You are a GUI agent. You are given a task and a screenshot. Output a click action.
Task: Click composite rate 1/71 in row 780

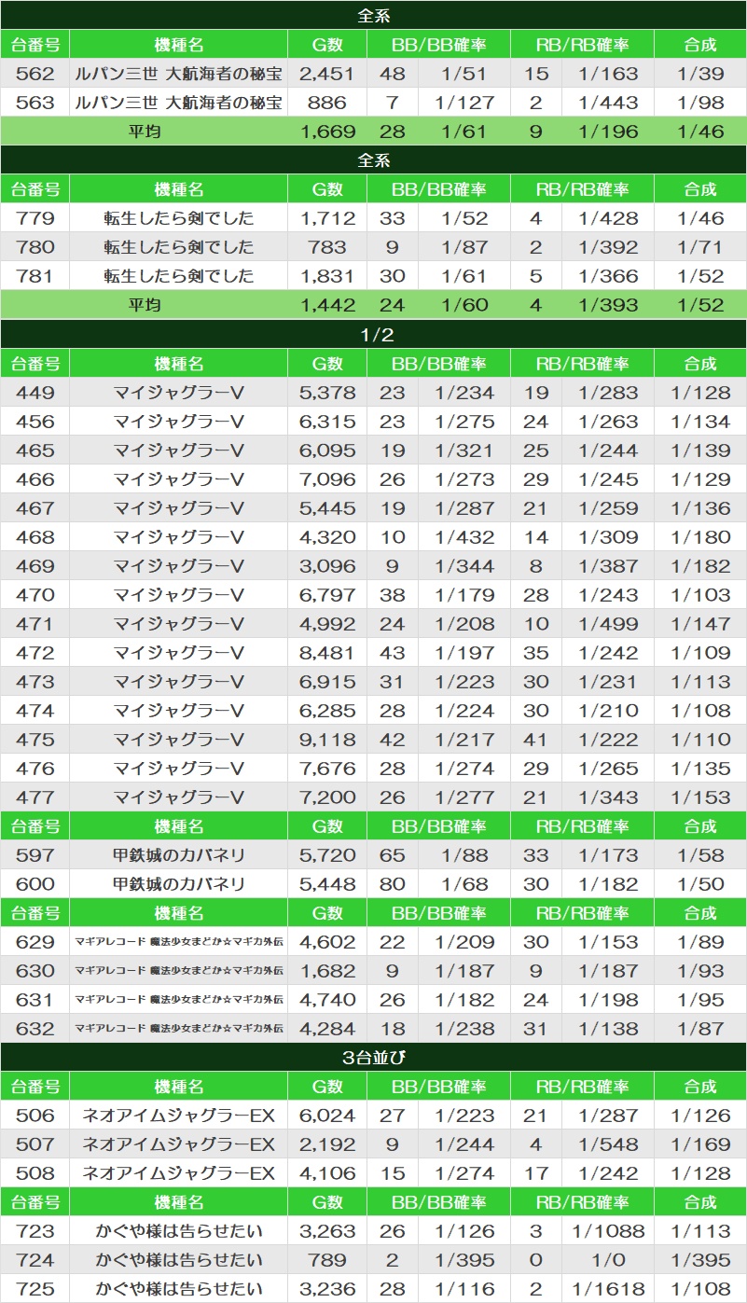(x=700, y=247)
